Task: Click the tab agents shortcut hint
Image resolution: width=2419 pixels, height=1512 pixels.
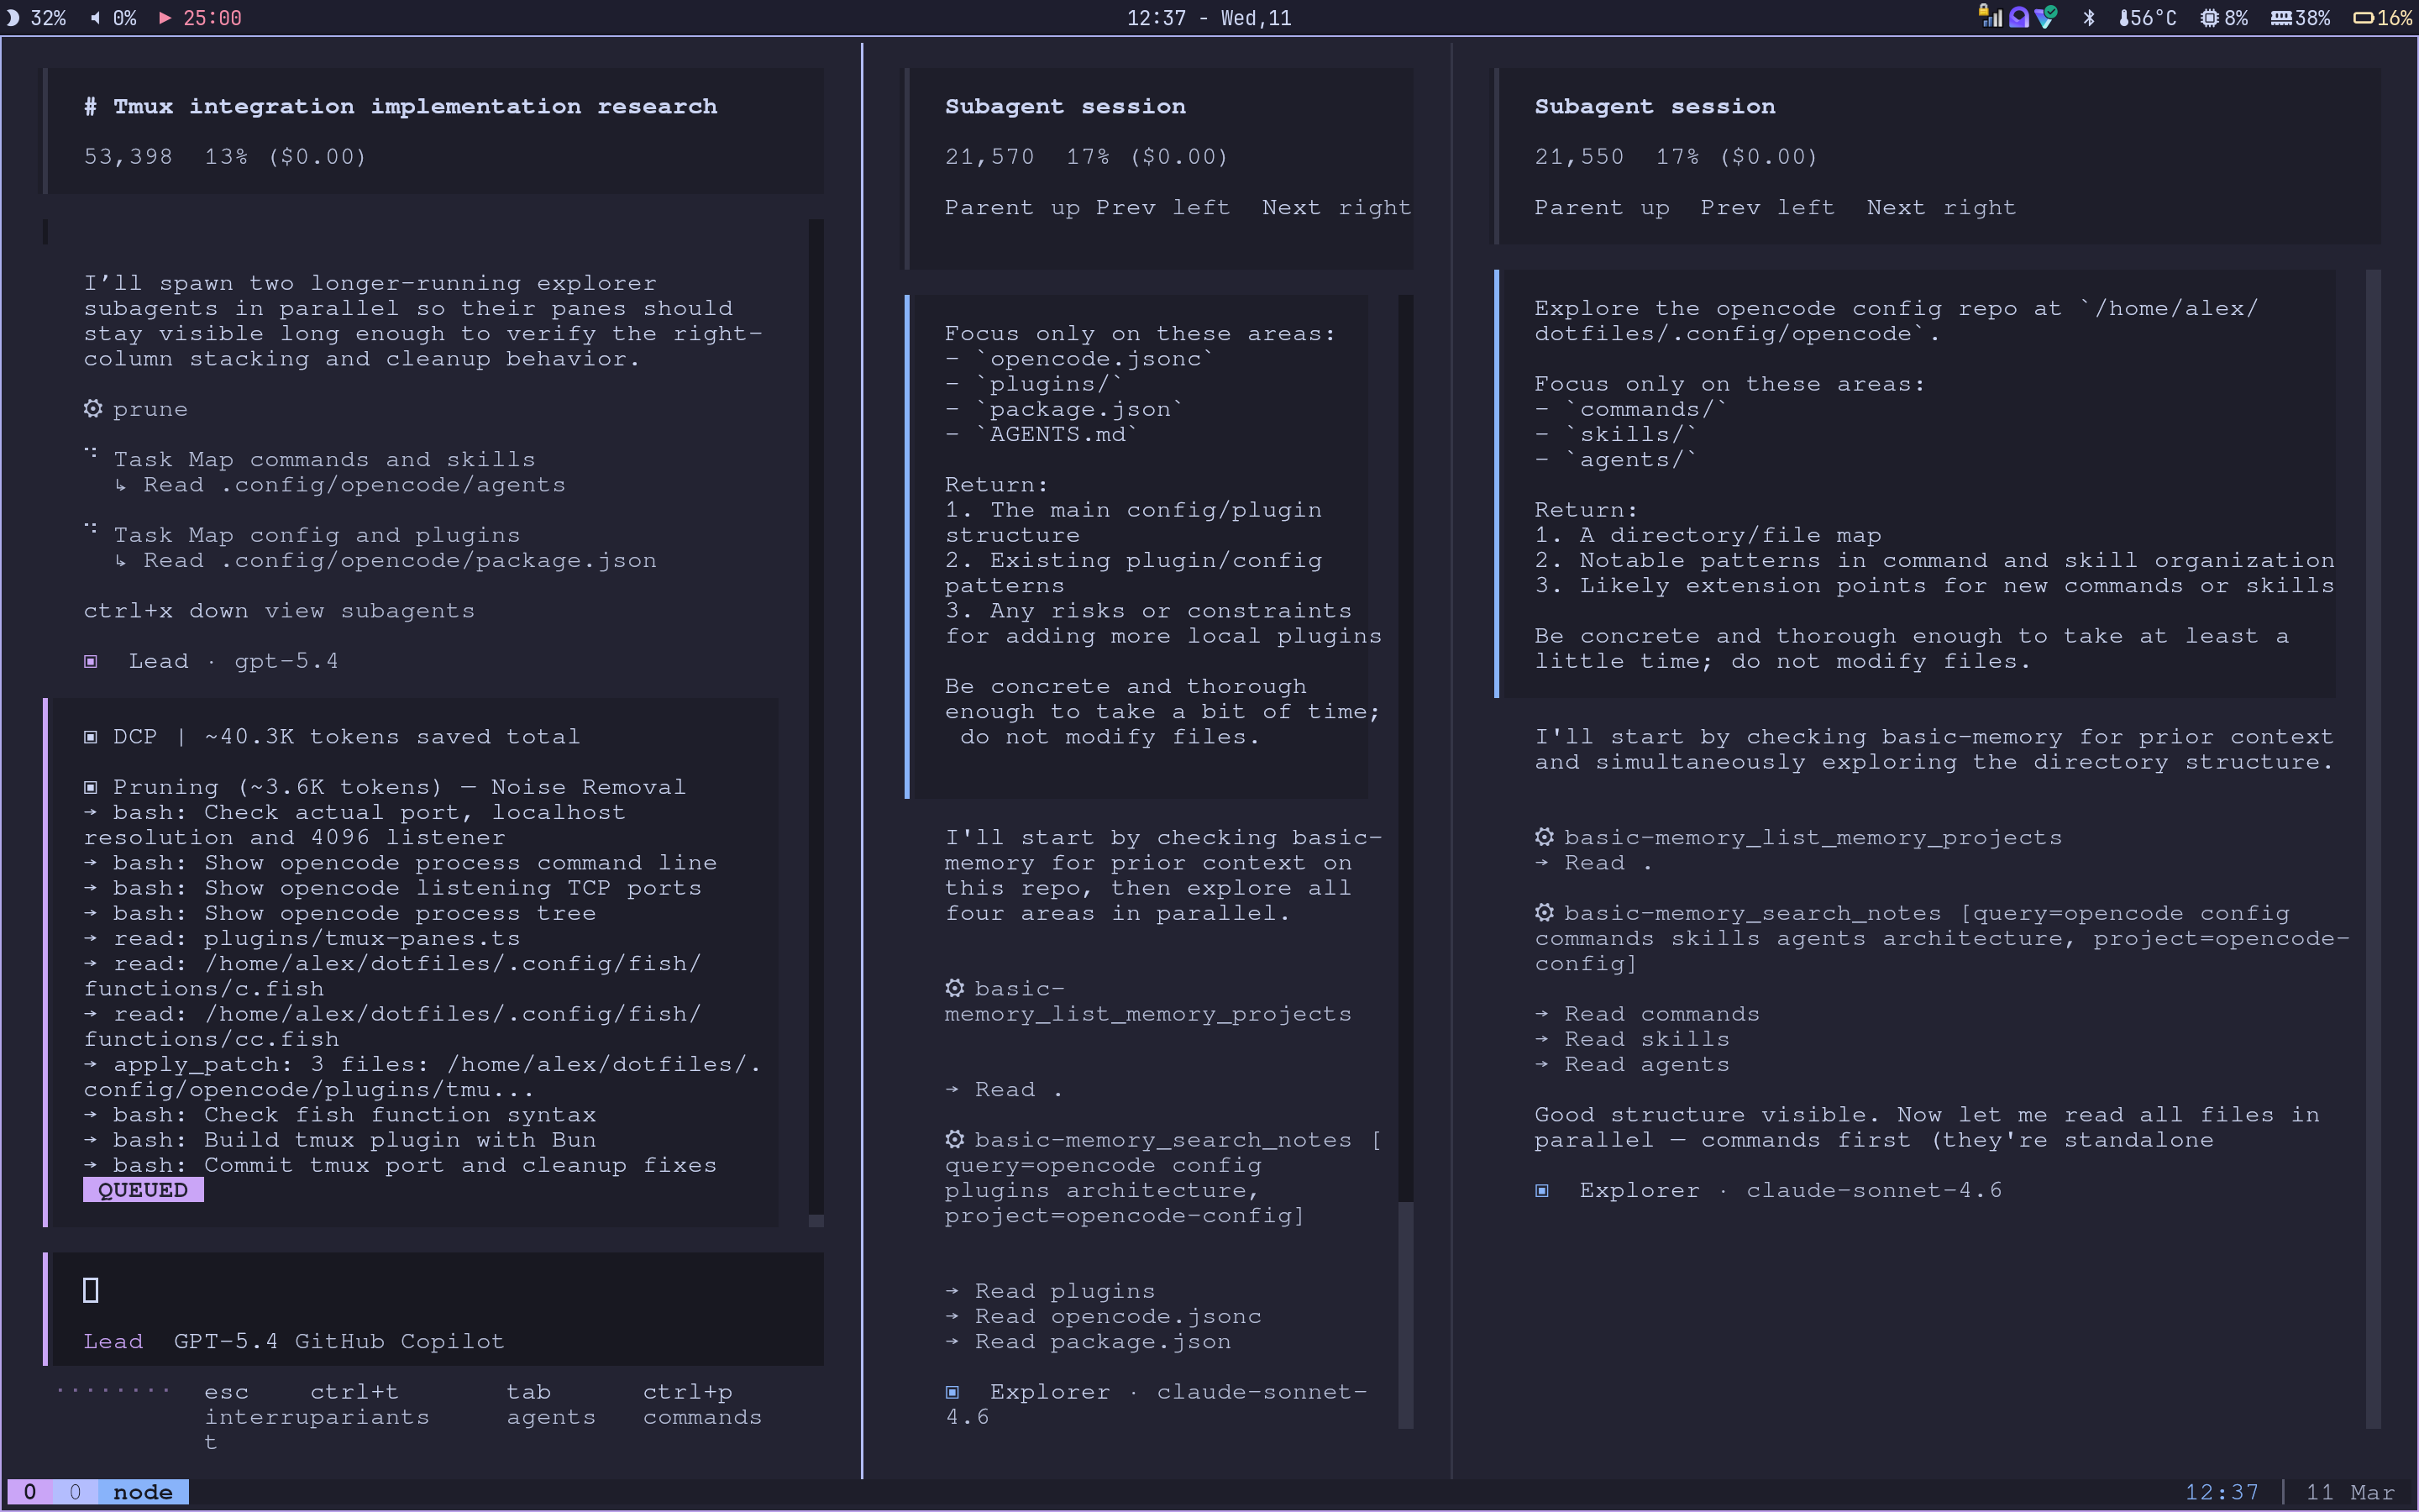Action: [x=550, y=1404]
